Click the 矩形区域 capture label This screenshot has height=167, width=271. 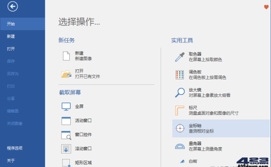click(83, 163)
